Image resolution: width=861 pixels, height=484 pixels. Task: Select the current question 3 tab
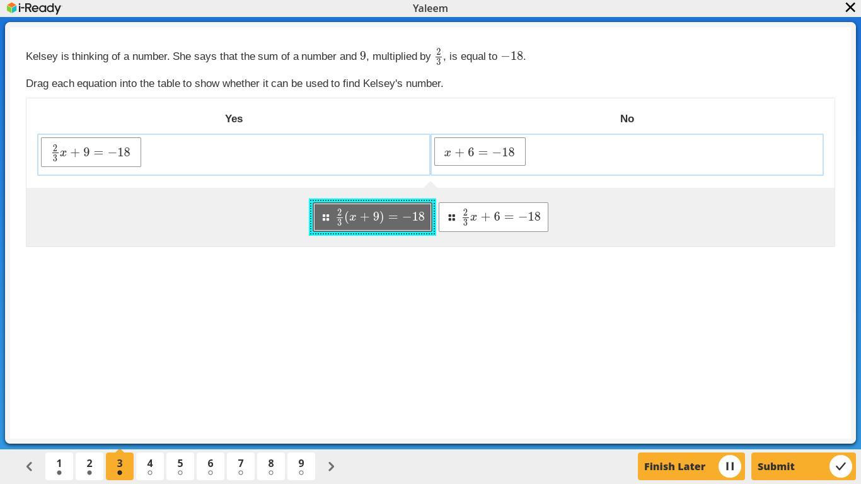120,466
